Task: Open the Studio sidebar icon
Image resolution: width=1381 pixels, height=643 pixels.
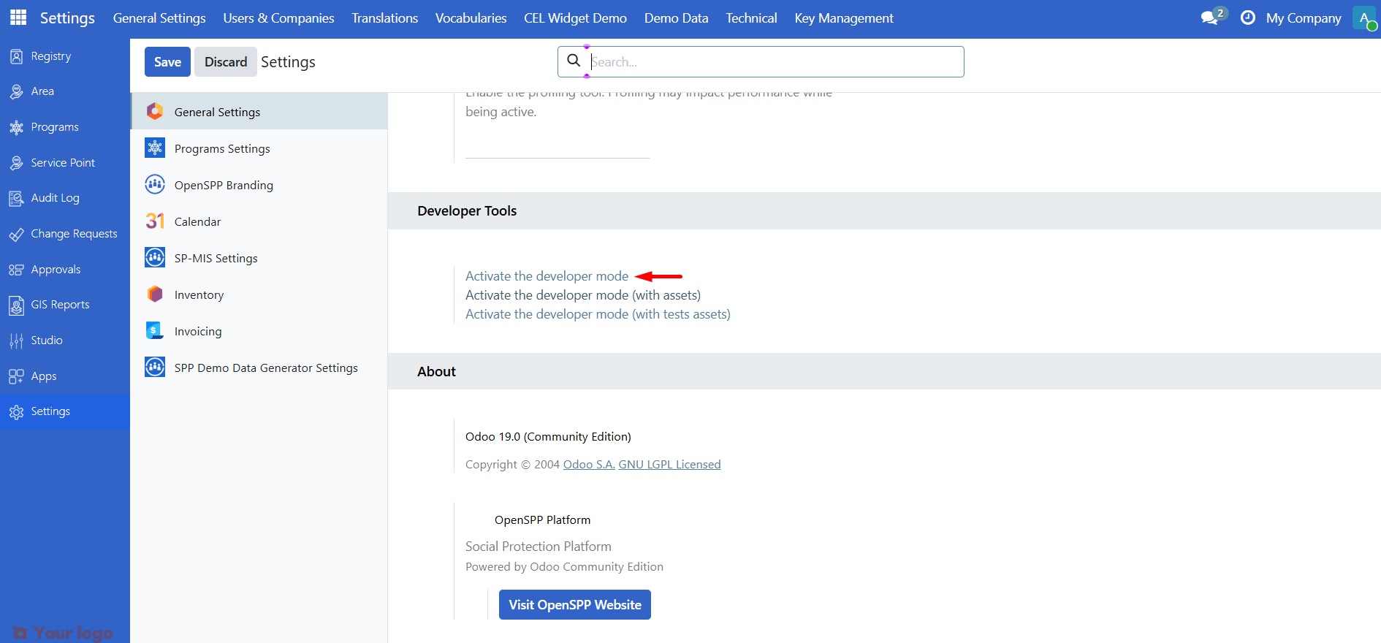Action: pos(16,340)
